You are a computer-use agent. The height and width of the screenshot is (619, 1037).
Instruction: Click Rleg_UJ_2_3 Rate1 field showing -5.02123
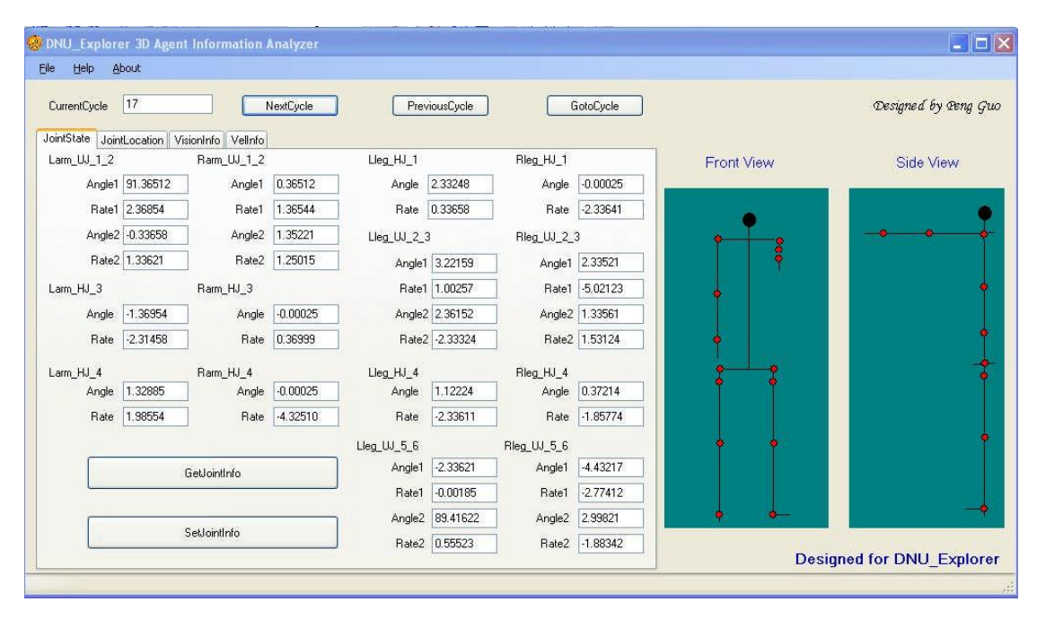611,289
